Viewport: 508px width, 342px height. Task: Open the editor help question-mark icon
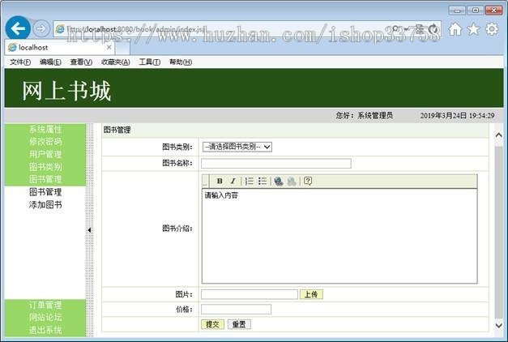point(308,182)
